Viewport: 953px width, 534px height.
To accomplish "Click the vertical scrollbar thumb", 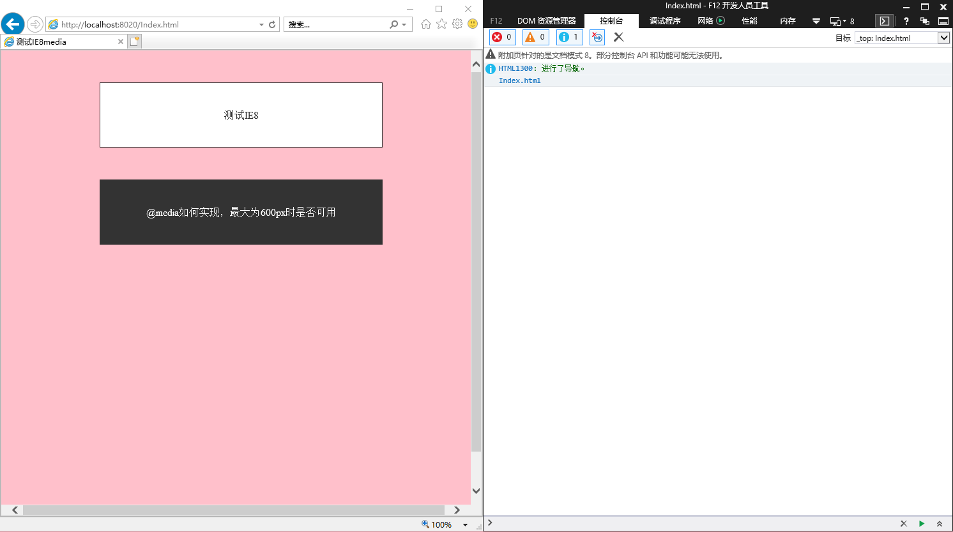I will 476,262.
